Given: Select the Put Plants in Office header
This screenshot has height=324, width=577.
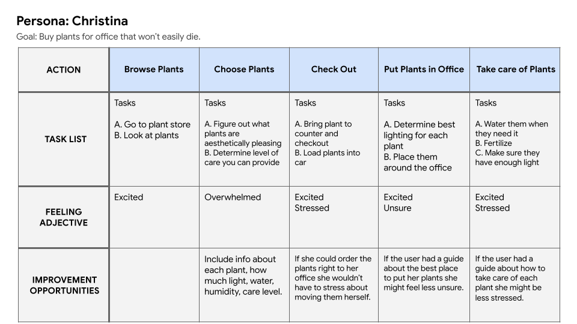Looking at the screenshot, I should 424,70.
